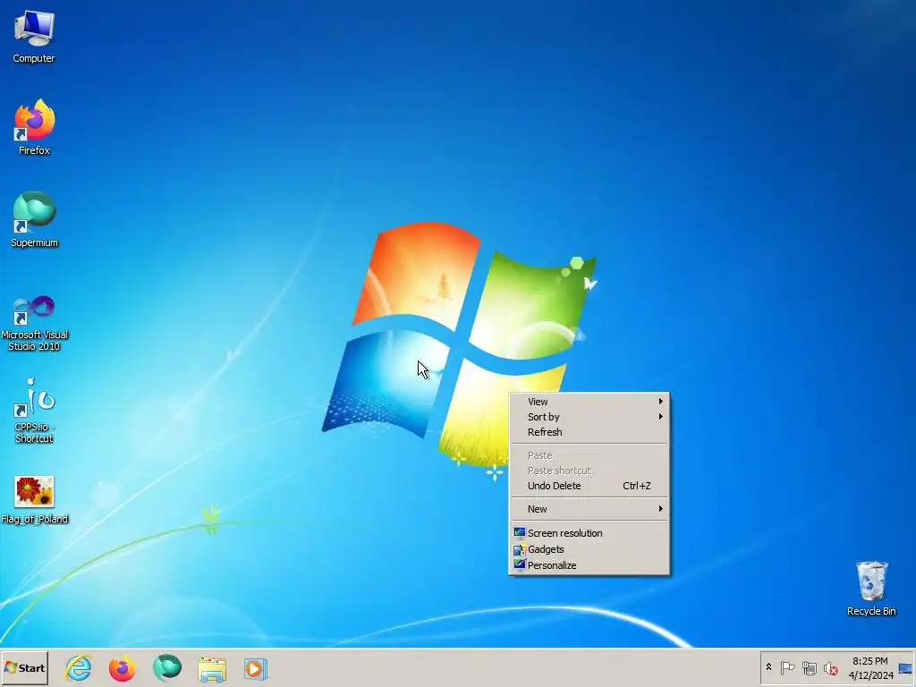Show hidden tray icons
This screenshot has width=916, height=687.
coord(768,667)
